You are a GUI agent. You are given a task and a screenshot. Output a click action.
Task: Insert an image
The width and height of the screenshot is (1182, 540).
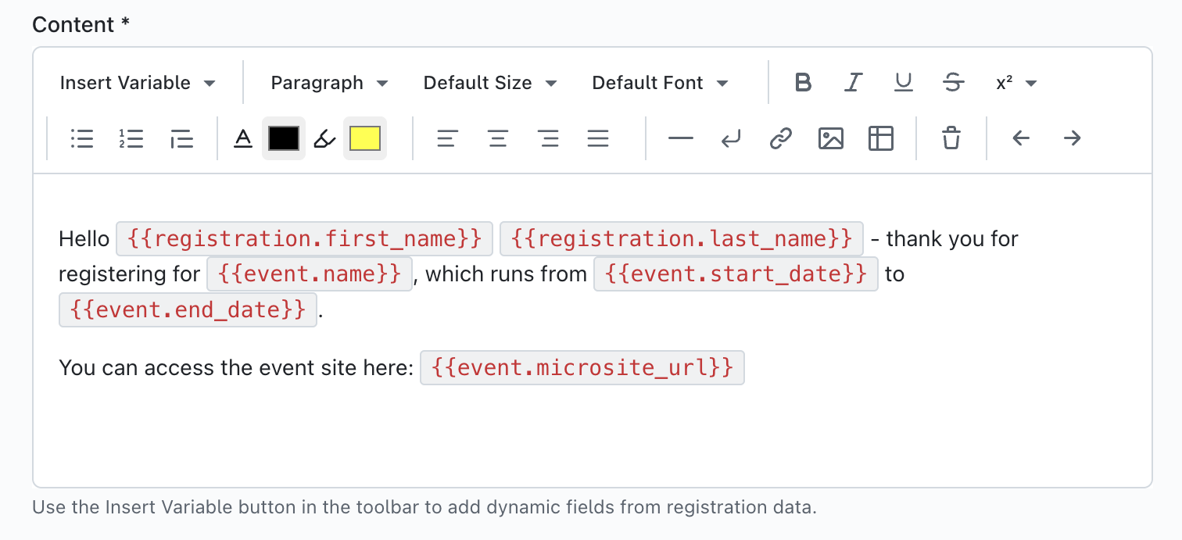pyautogui.click(x=831, y=138)
